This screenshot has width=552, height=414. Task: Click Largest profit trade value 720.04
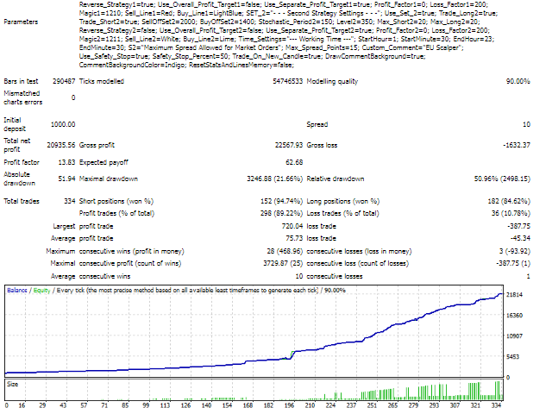click(292, 226)
